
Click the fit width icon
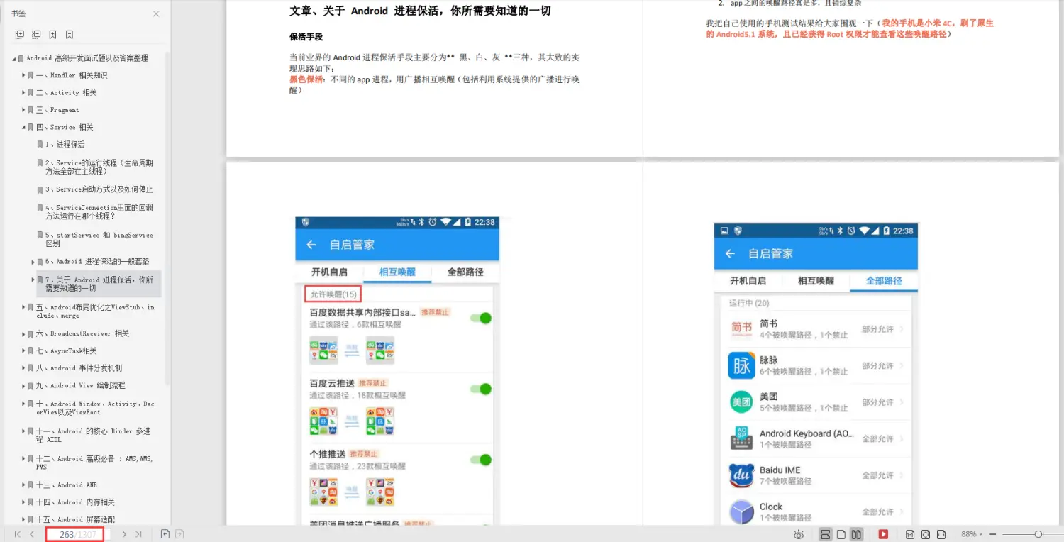(941, 534)
